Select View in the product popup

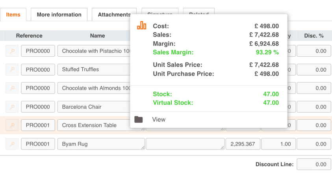point(159,119)
